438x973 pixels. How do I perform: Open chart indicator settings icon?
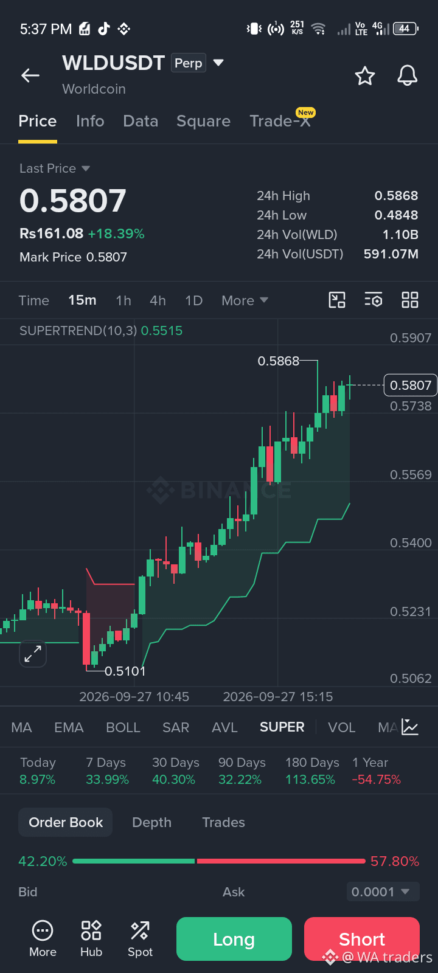click(374, 300)
